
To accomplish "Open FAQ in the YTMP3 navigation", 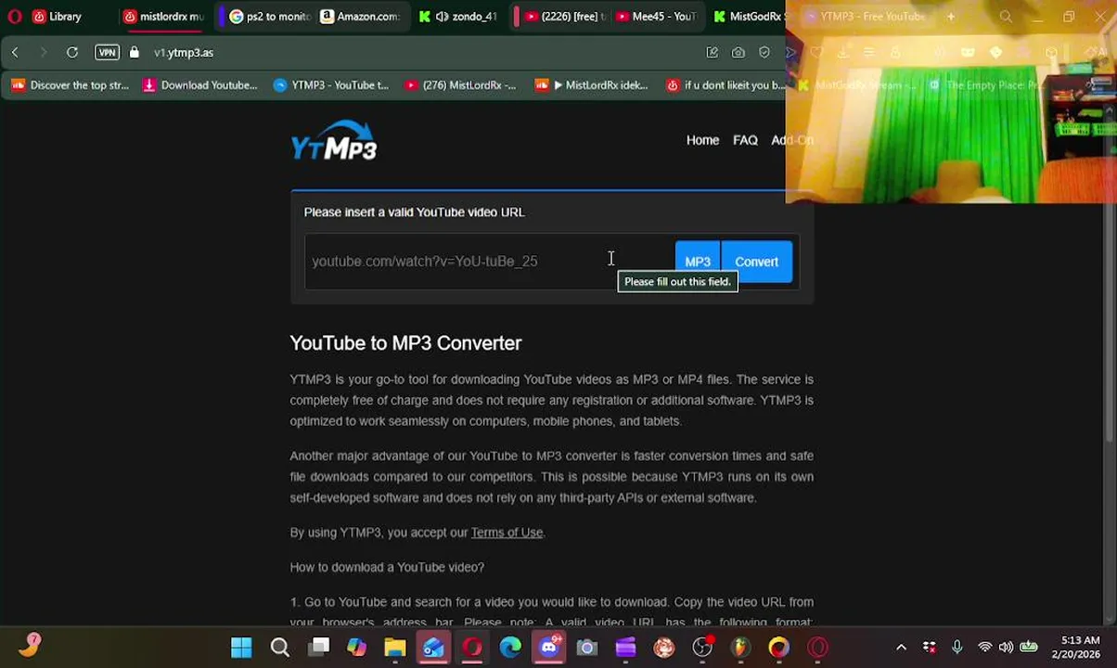I will point(745,140).
